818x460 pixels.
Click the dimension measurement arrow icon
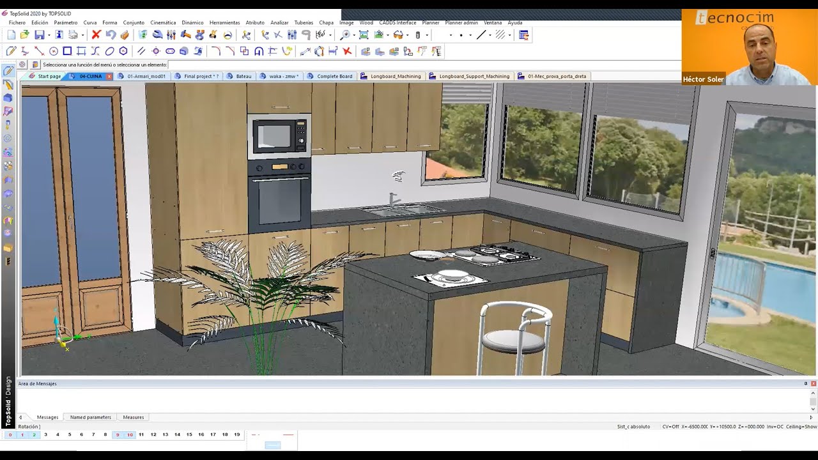(x=305, y=51)
